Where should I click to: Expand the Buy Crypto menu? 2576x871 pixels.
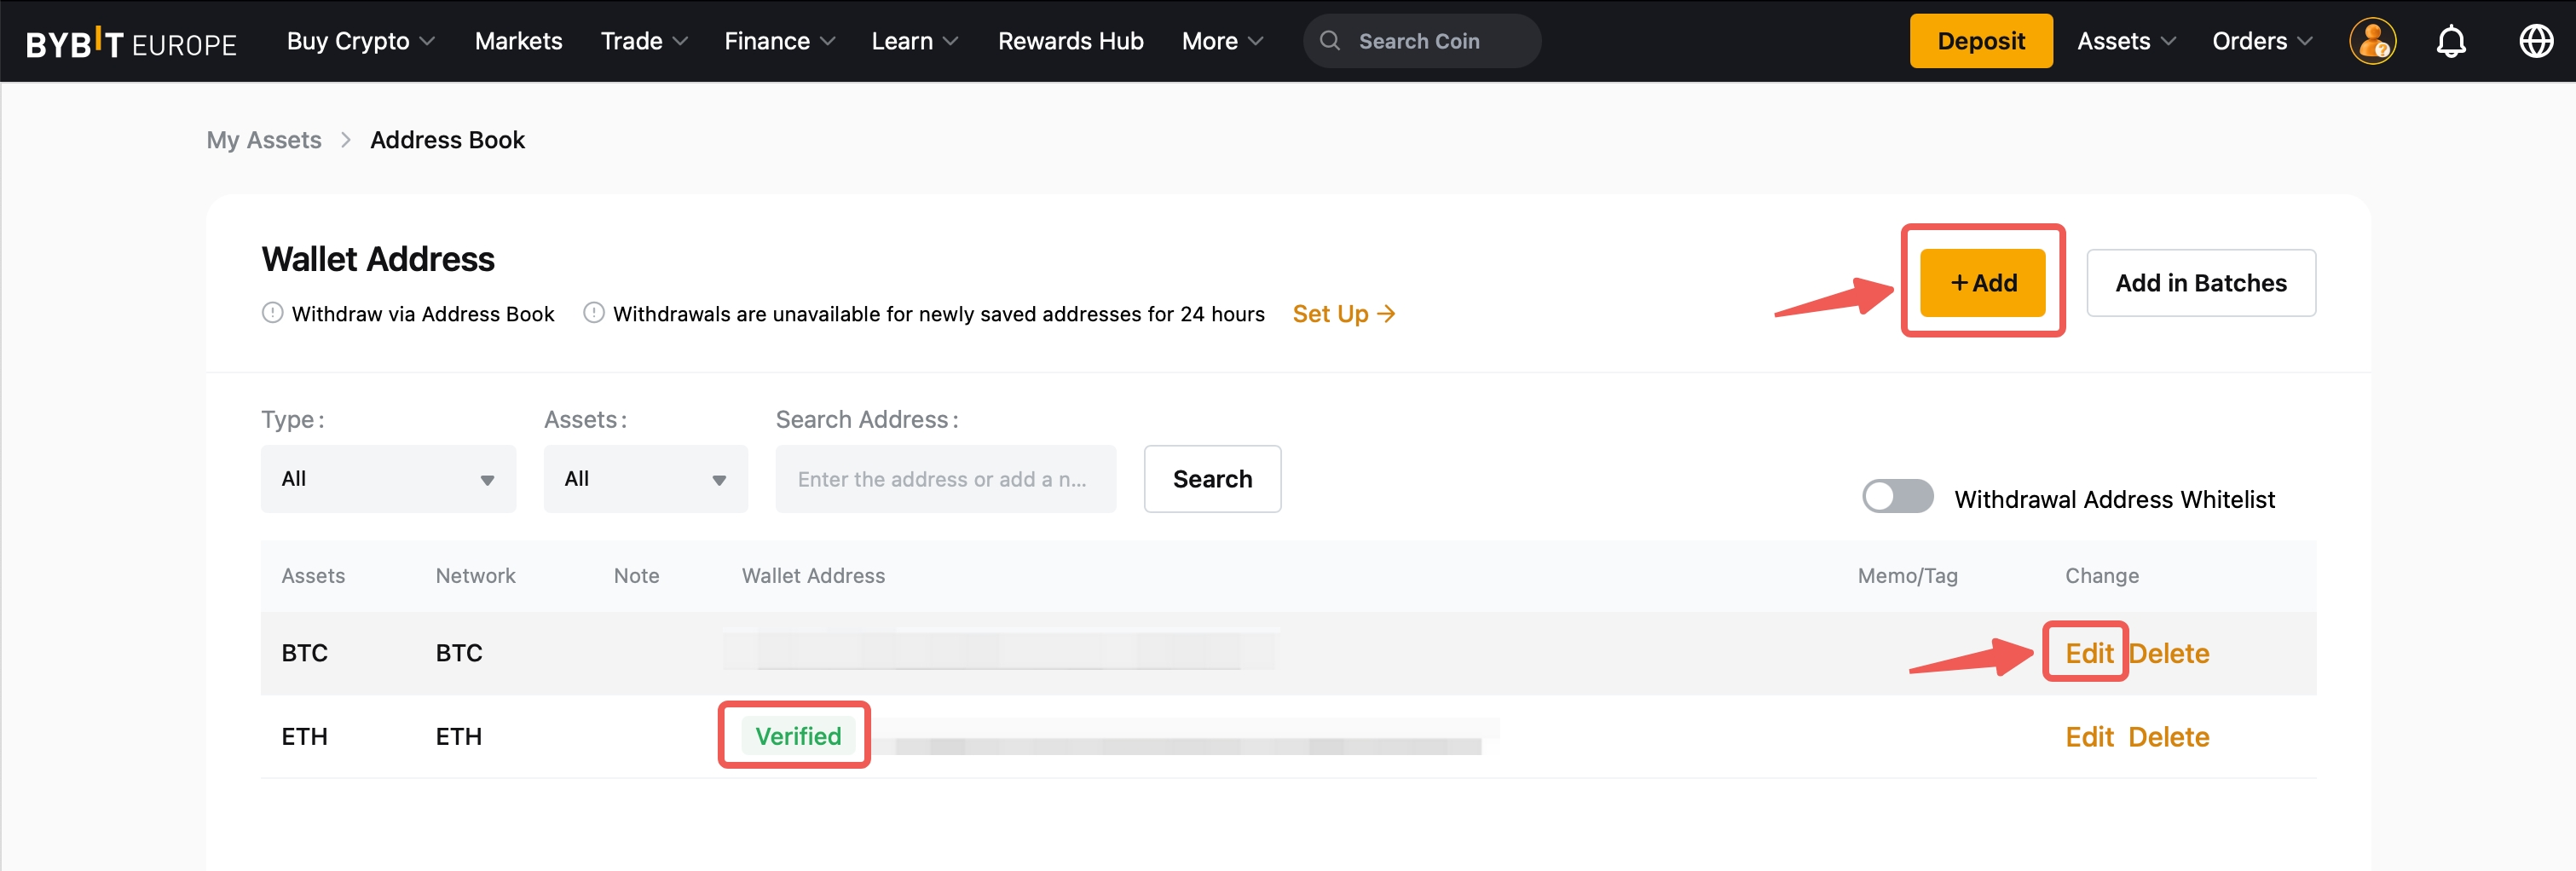(x=360, y=41)
